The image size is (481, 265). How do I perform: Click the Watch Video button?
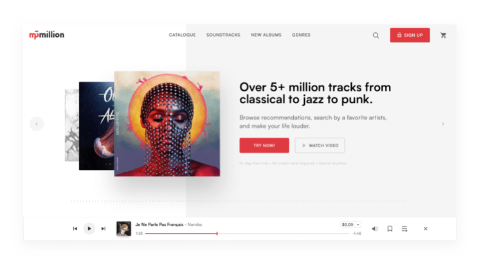[320, 145]
